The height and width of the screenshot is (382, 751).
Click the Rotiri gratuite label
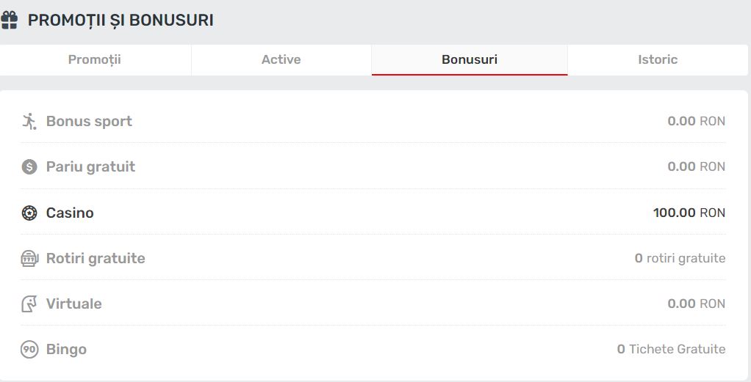pos(96,258)
